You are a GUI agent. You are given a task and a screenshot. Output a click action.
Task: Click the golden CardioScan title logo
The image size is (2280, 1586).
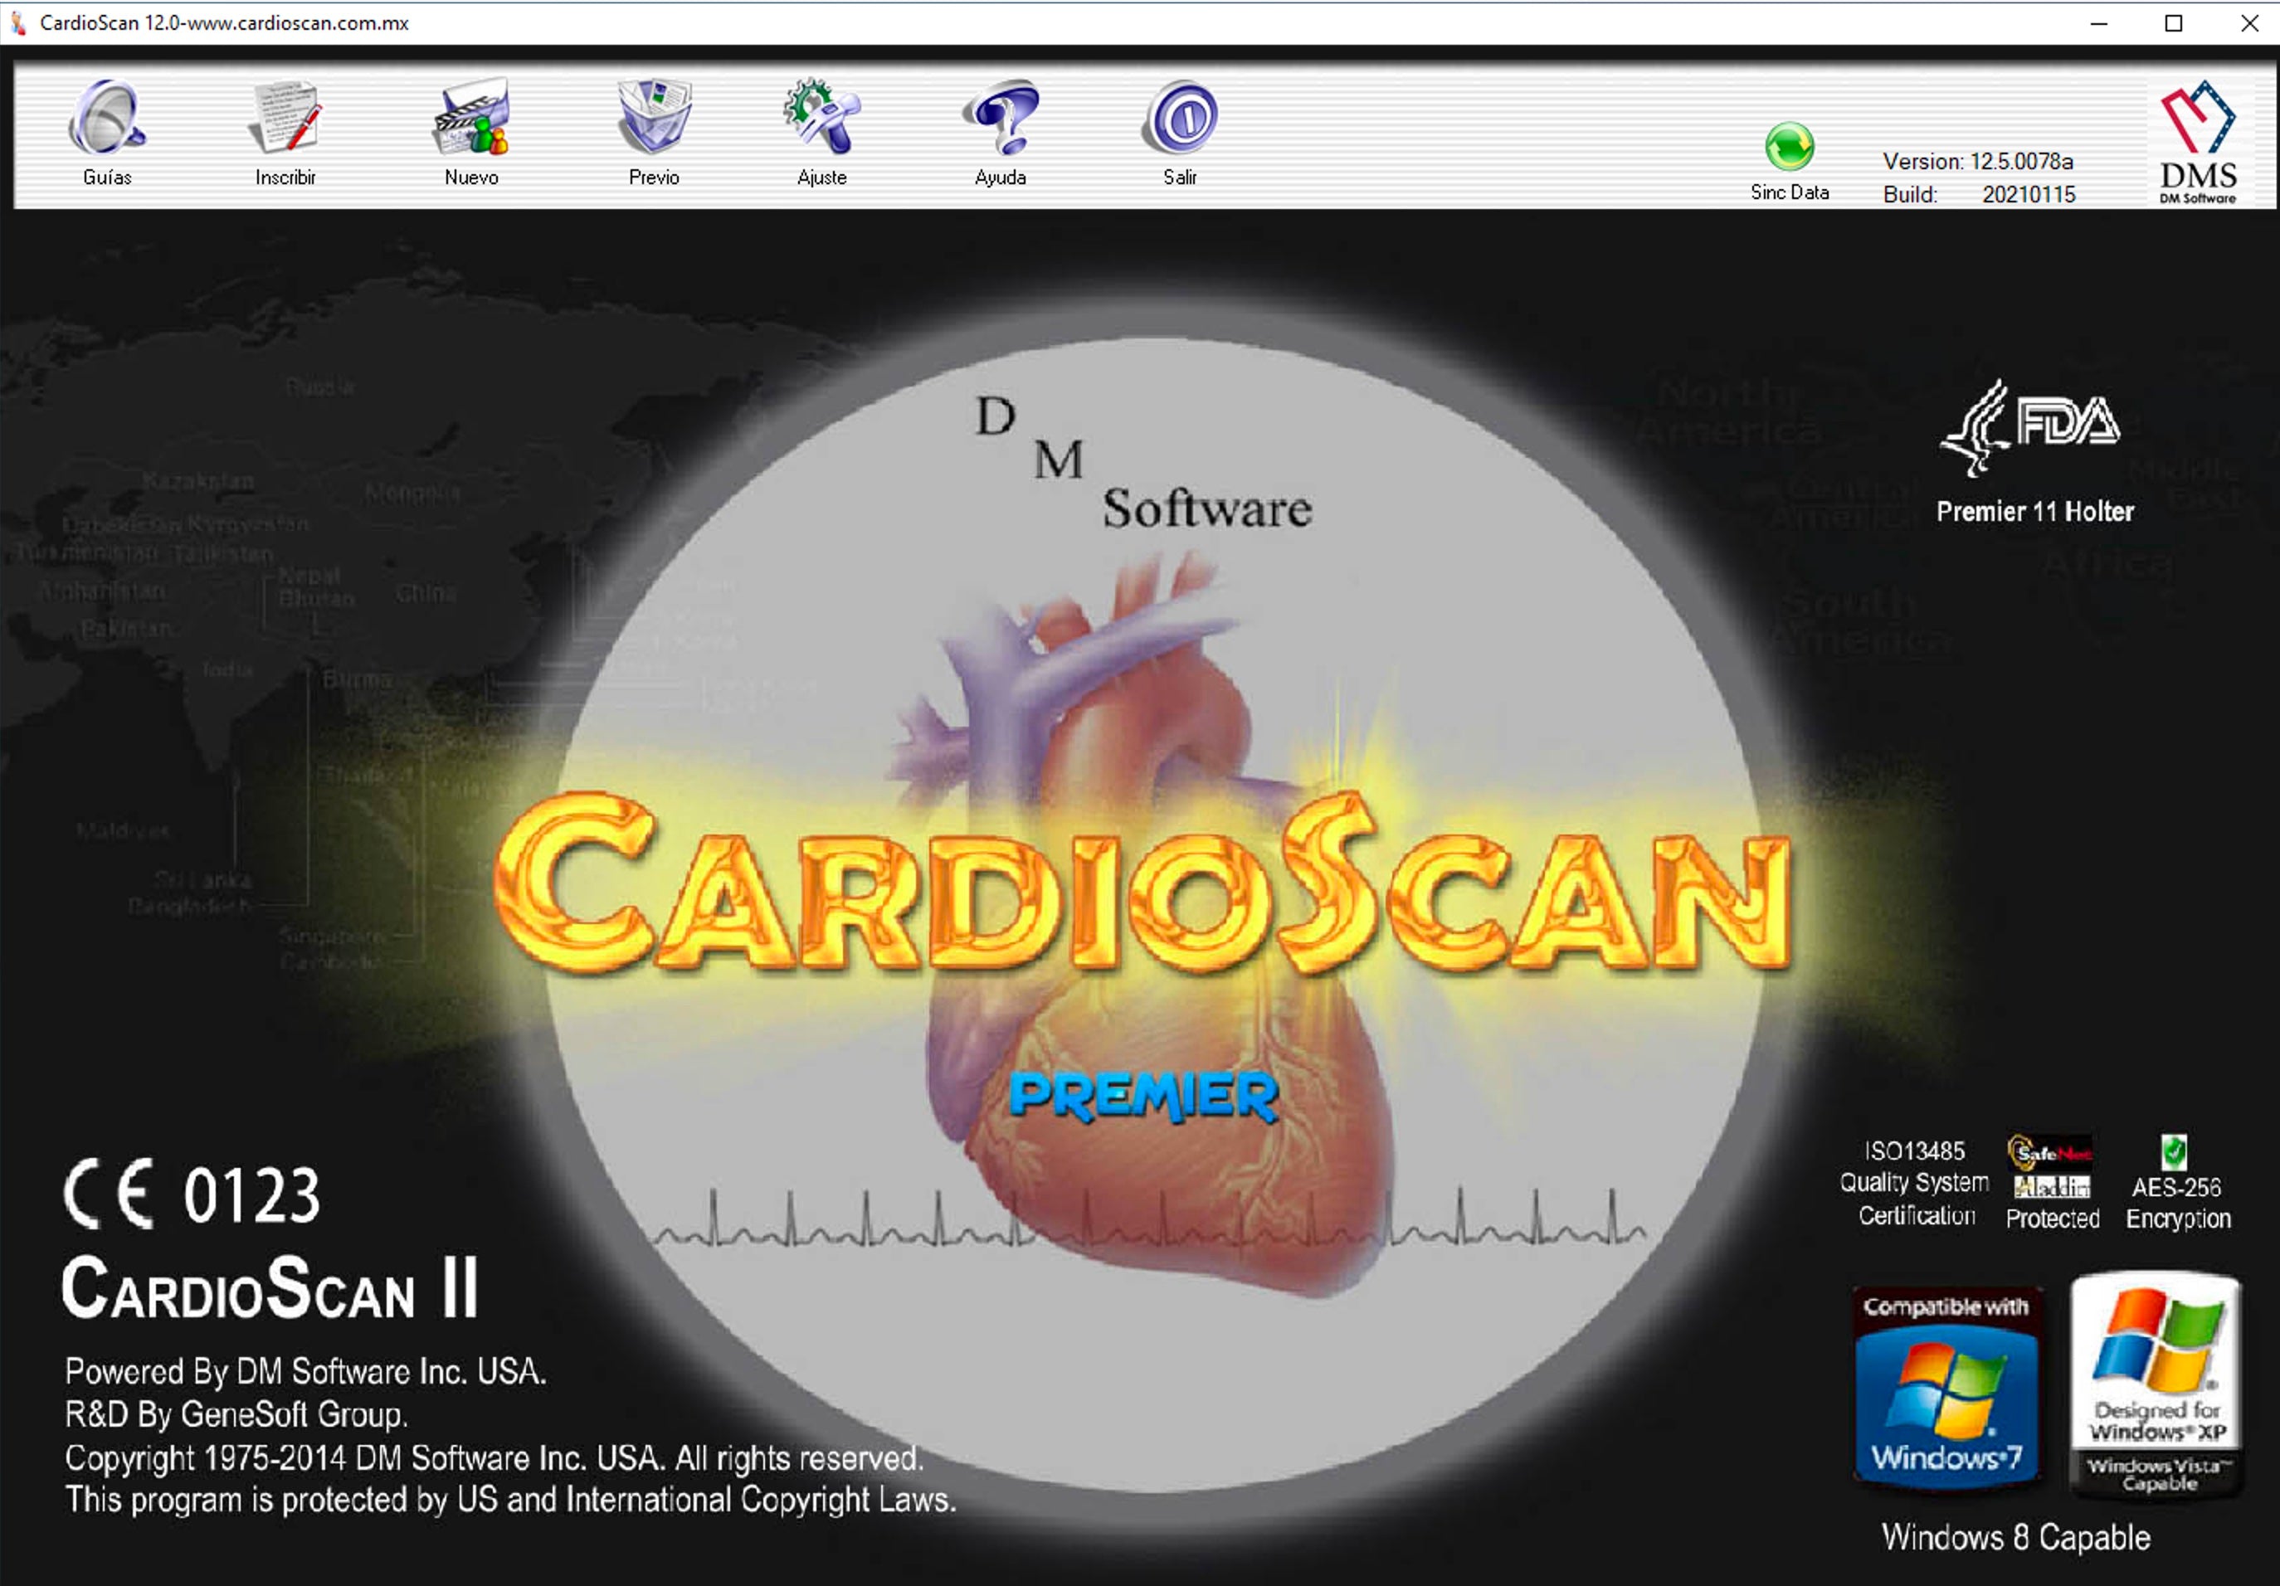tap(1142, 883)
